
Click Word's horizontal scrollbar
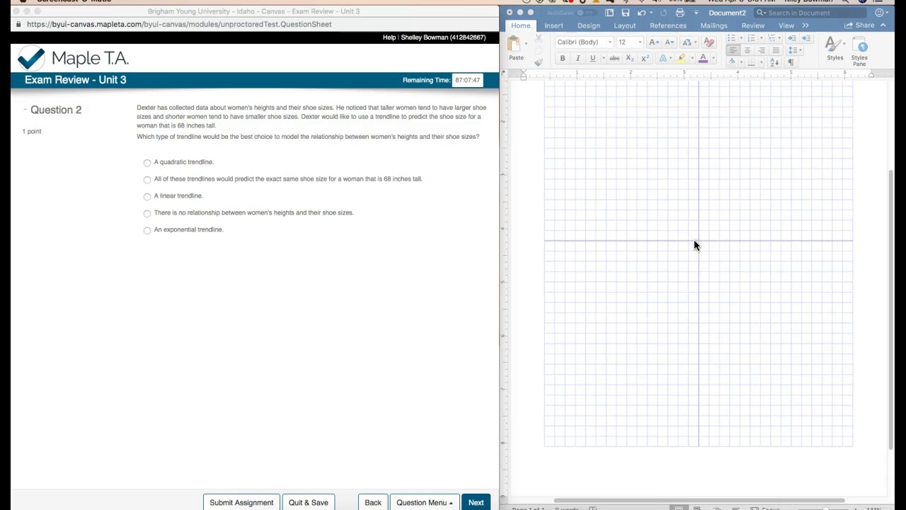click(699, 501)
